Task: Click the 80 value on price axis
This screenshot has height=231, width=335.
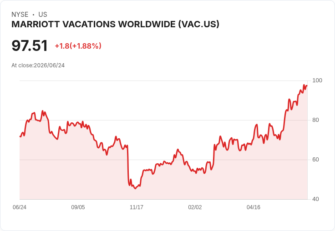Action: (315, 120)
